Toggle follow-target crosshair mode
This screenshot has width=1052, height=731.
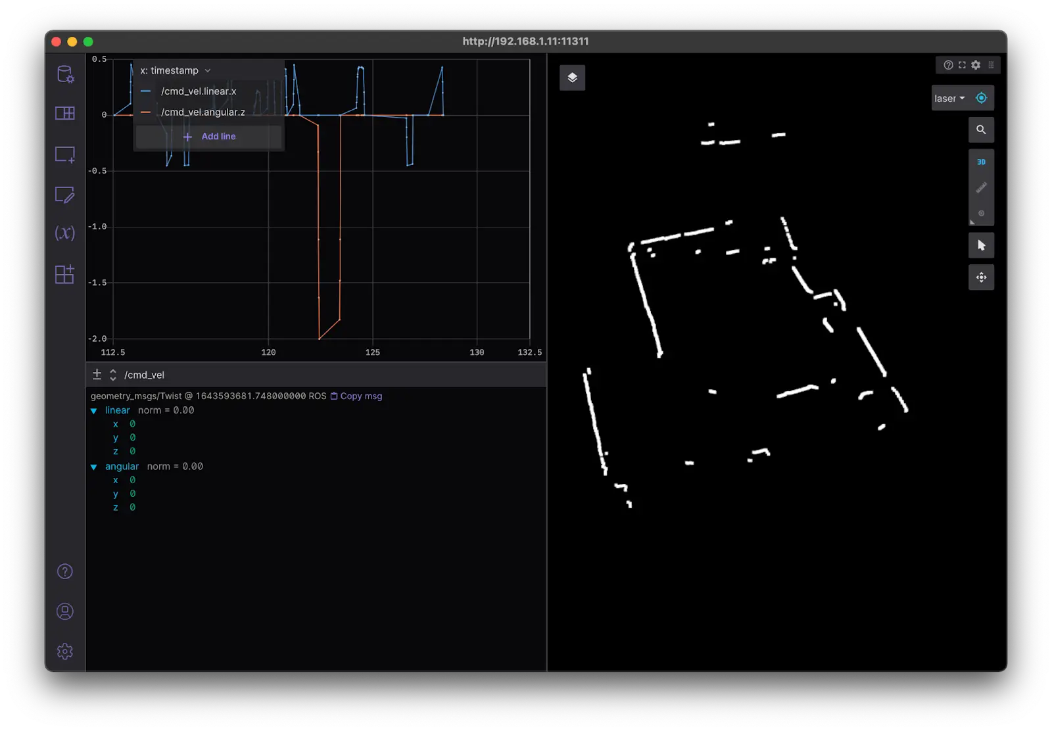click(981, 98)
